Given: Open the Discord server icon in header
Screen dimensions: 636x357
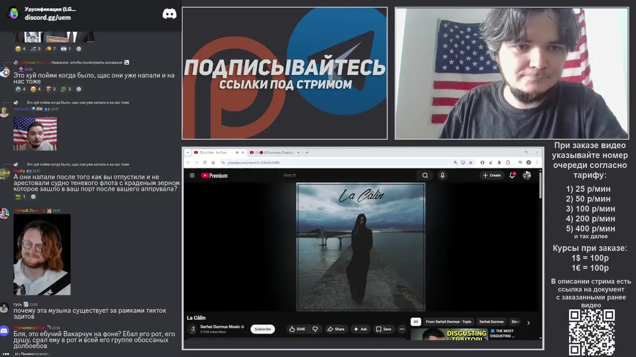Looking at the screenshot, I should click(x=13, y=13).
